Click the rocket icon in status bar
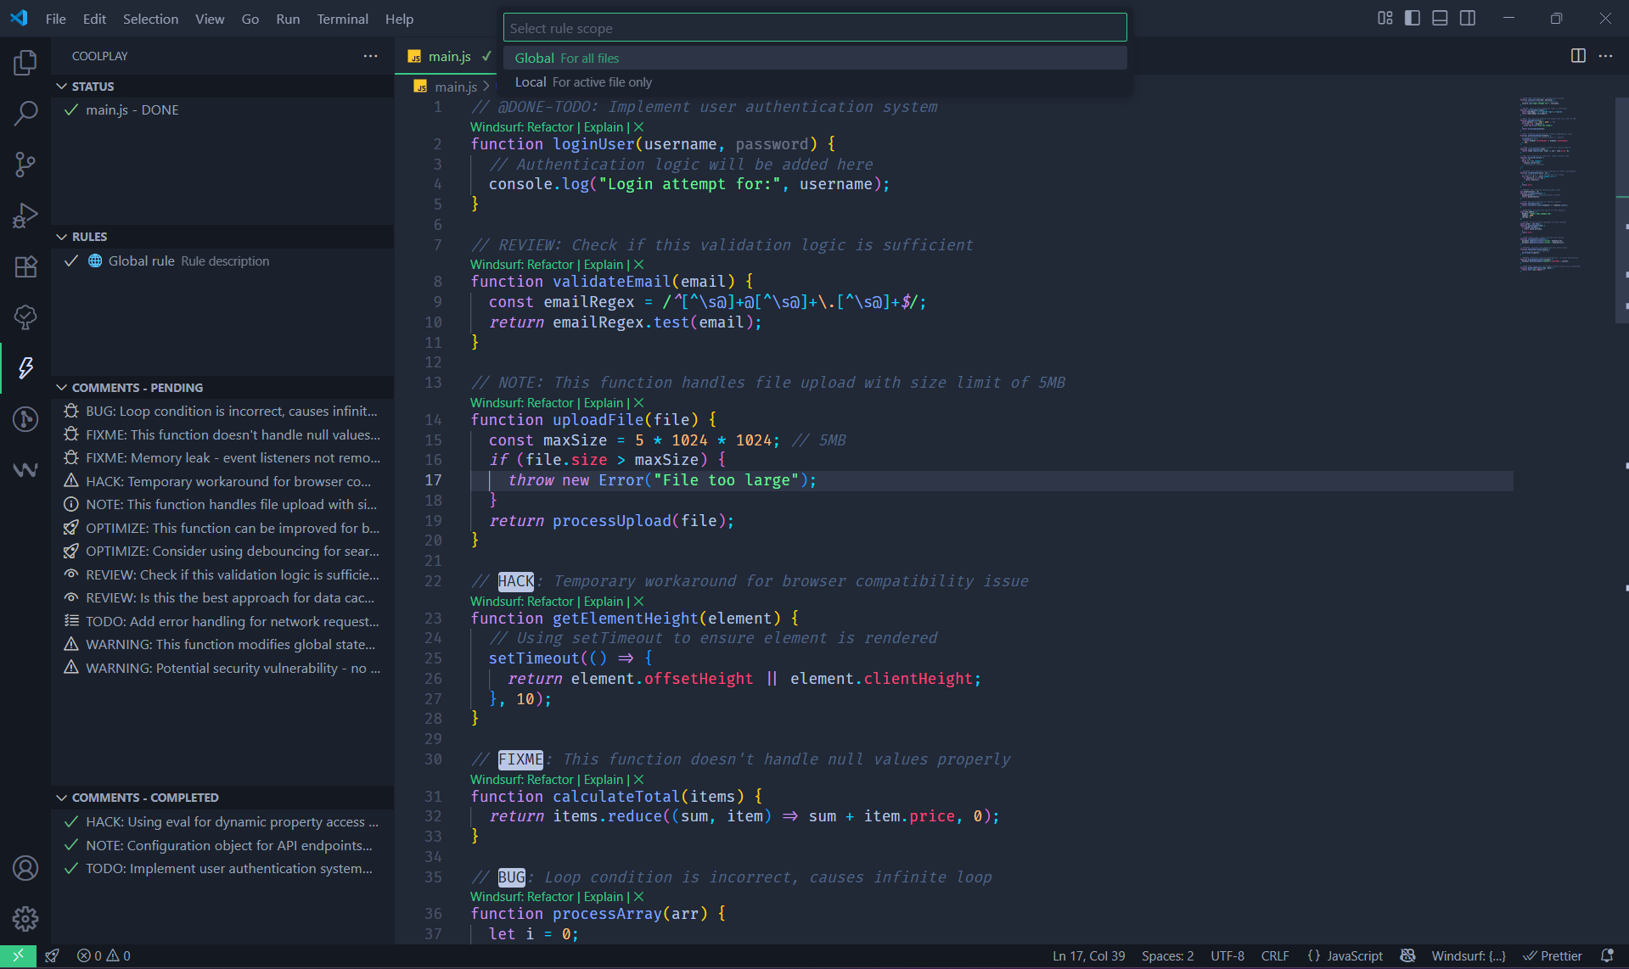 coord(53,955)
